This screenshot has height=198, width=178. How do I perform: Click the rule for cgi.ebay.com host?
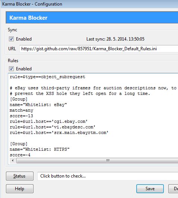[x=48, y=121]
